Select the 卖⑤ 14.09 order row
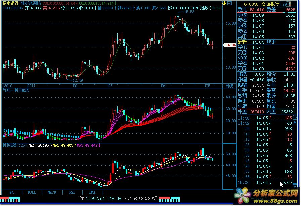This screenshot has height=206, width=301. coord(267,15)
